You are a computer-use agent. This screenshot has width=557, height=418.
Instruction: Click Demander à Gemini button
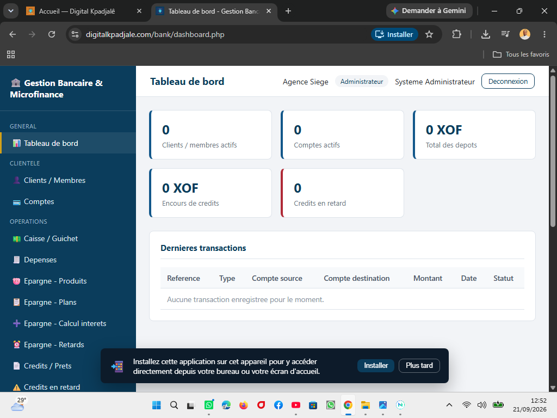pyautogui.click(x=429, y=11)
